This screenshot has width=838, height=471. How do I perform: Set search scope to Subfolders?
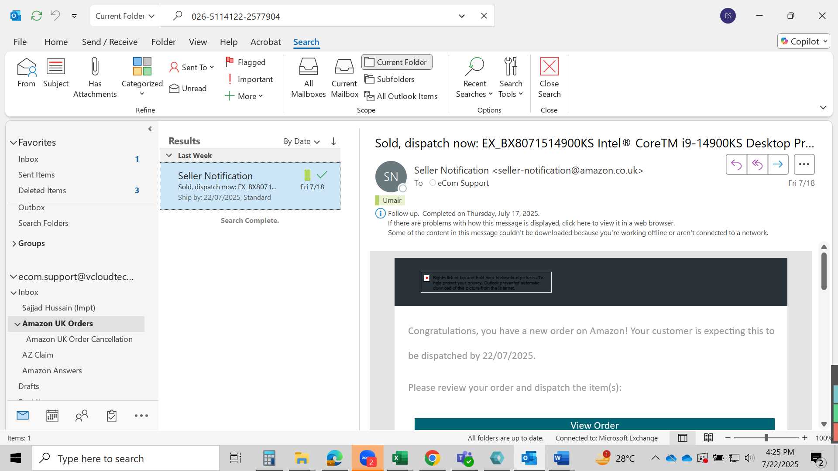(x=389, y=79)
